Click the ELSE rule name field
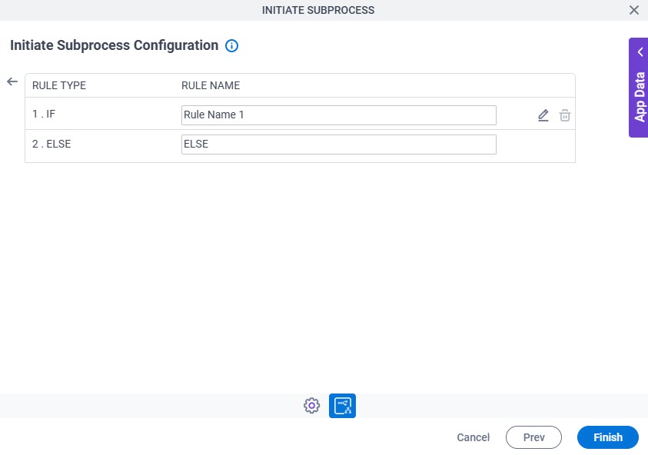 (x=338, y=144)
